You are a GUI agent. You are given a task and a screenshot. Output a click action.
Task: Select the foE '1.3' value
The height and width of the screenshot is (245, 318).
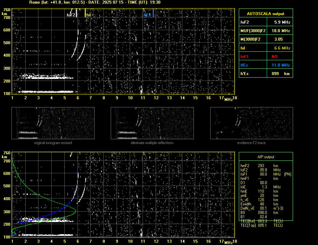coord(264,187)
